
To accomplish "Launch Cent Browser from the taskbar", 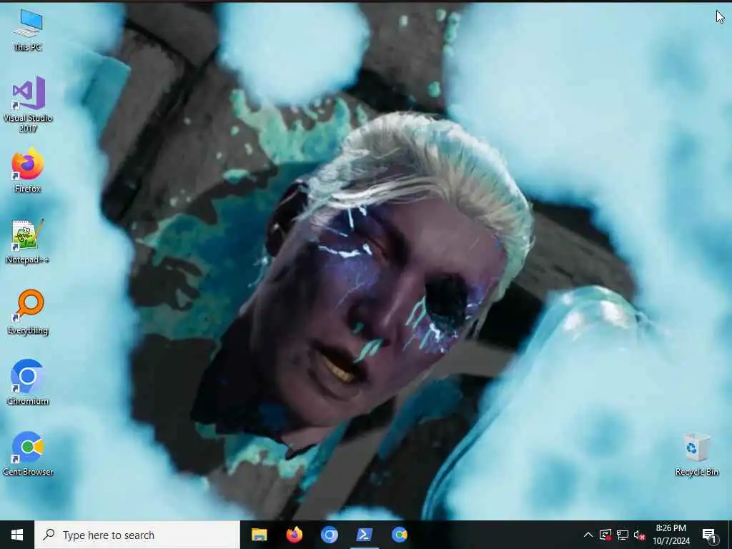I will (x=399, y=535).
